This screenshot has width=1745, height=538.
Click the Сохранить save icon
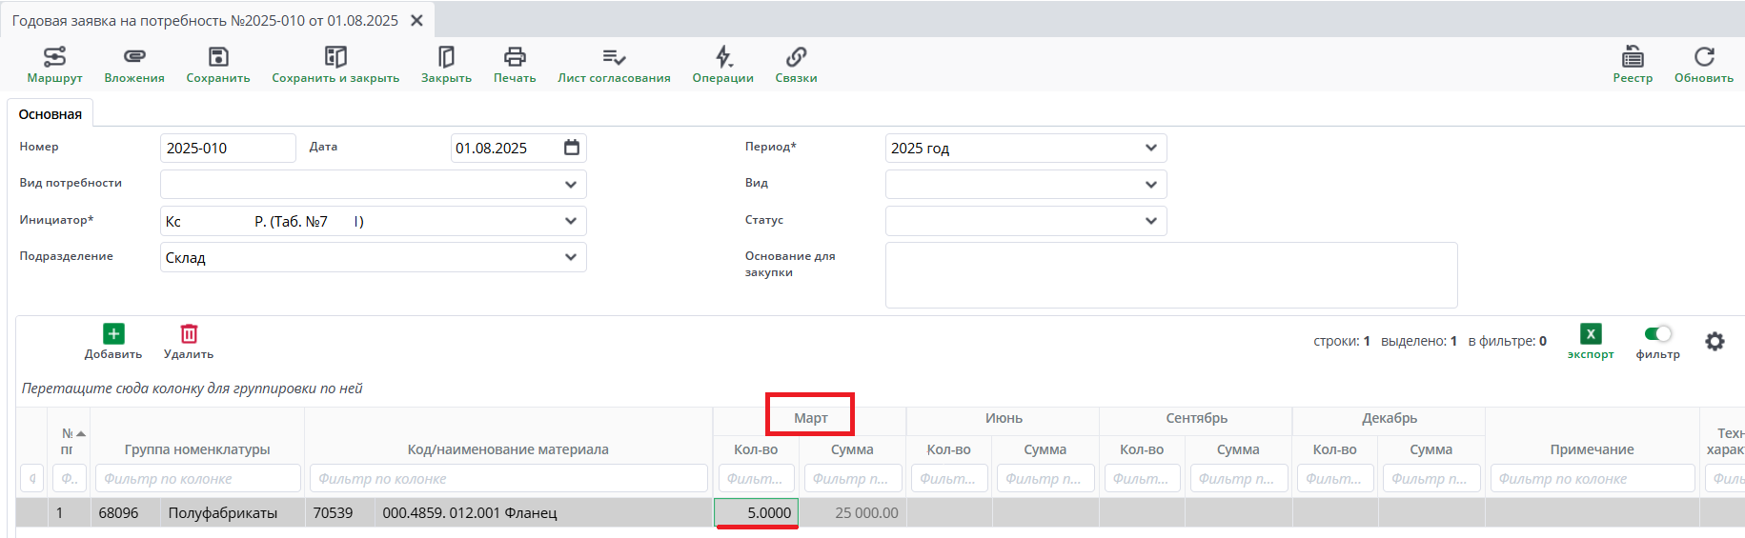(x=218, y=58)
